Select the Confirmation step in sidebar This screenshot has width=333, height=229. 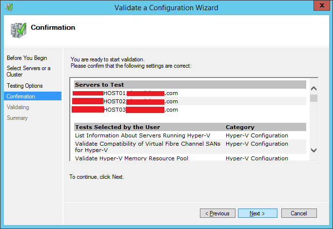click(x=21, y=96)
